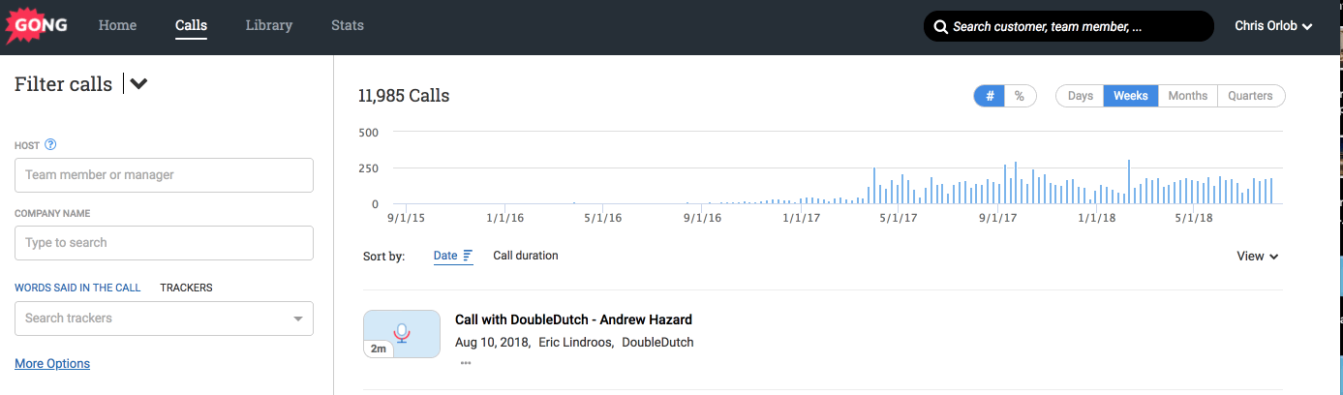Go to the Calls tab
Viewport: 1343px width, 395px height.
[191, 25]
